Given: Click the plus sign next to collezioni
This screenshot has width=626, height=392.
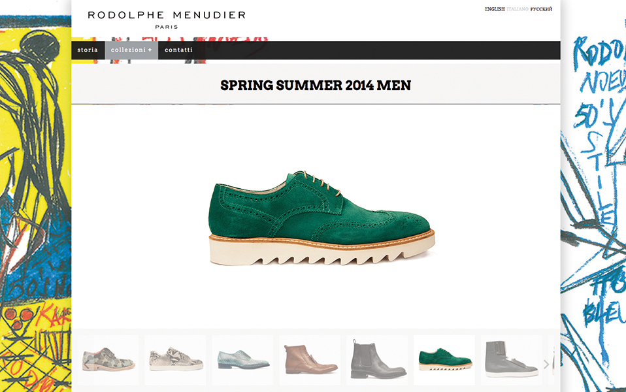Looking at the screenshot, I should tap(150, 50).
